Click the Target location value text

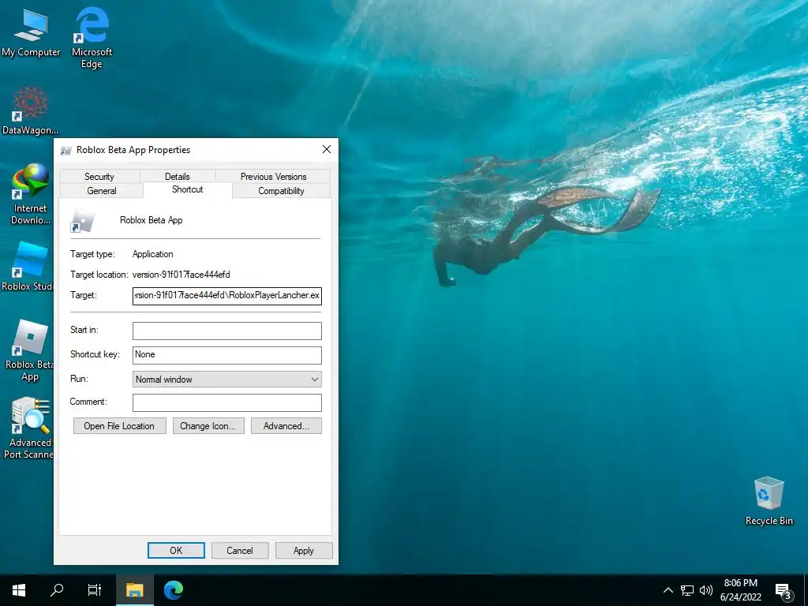coord(181,275)
